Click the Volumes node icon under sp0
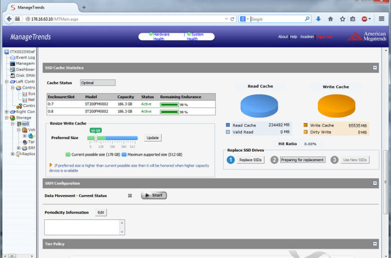Screen dimensions: 391x258 pos(25,130)
